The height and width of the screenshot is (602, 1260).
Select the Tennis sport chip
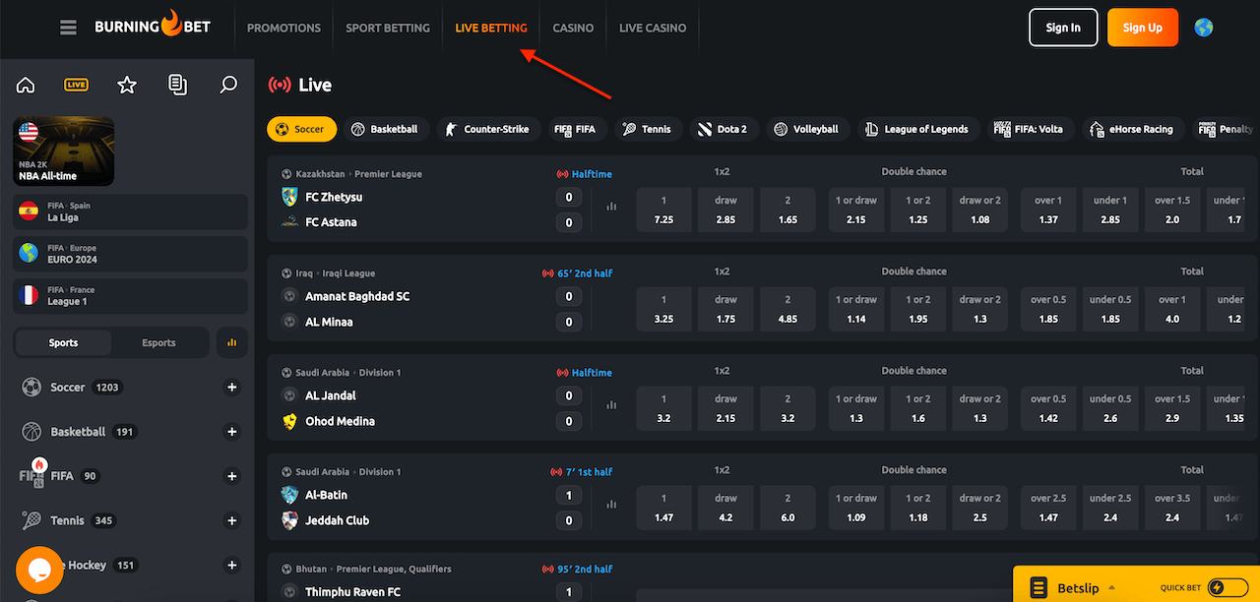[x=648, y=129]
